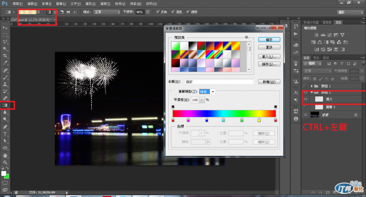Viewport: 366px width, 197px height.
Task: Expand the 群組 1 folder
Action: [x=312, y=86]
